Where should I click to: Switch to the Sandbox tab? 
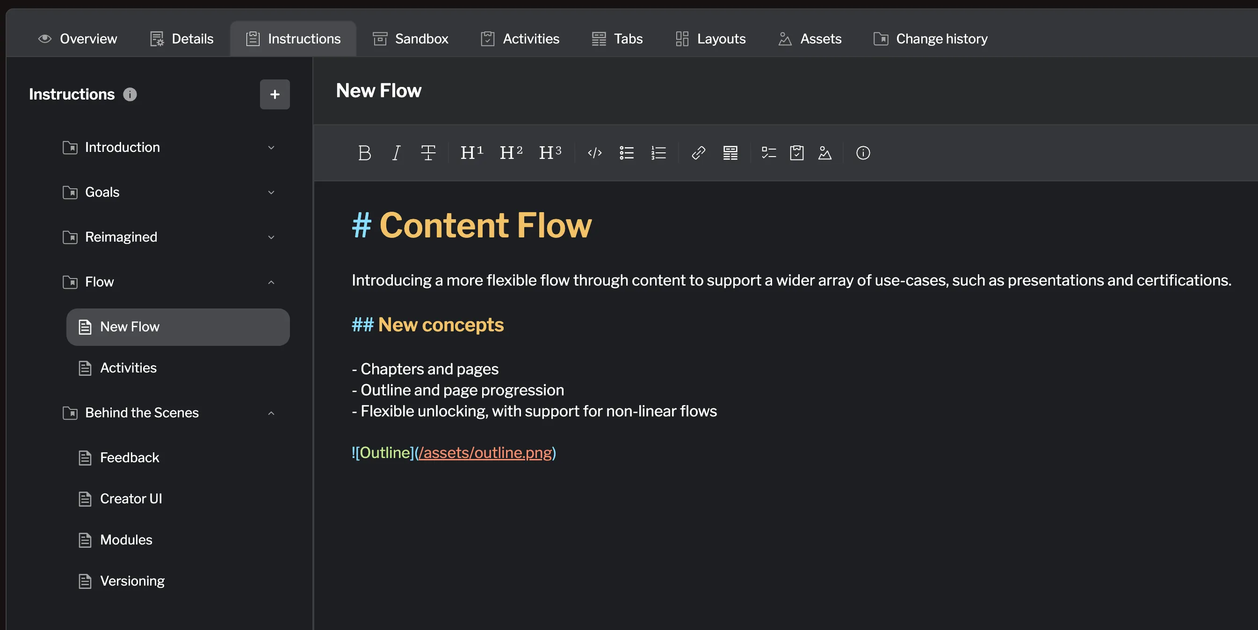pyautogui.click(x=410, y=38)
